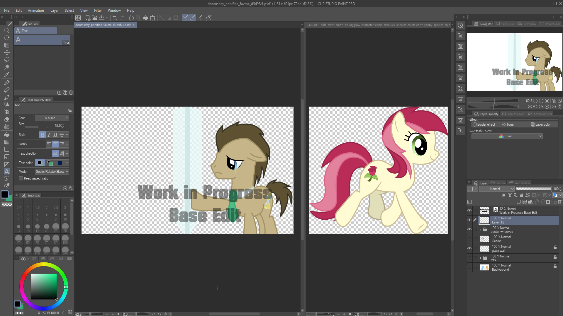The height and width of the screenshot is (316, 563).
Task: Expand the refs layer folder
Action: 480,258
